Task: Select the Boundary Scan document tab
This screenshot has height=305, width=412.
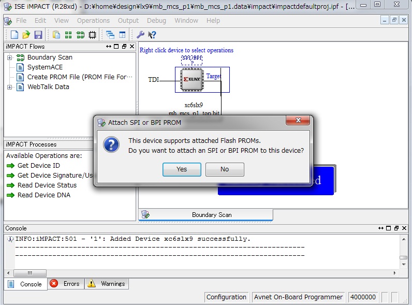Action: (x=205, y=215)
